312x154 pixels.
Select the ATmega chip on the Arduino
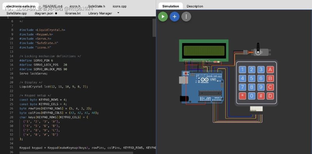(210, 93)
